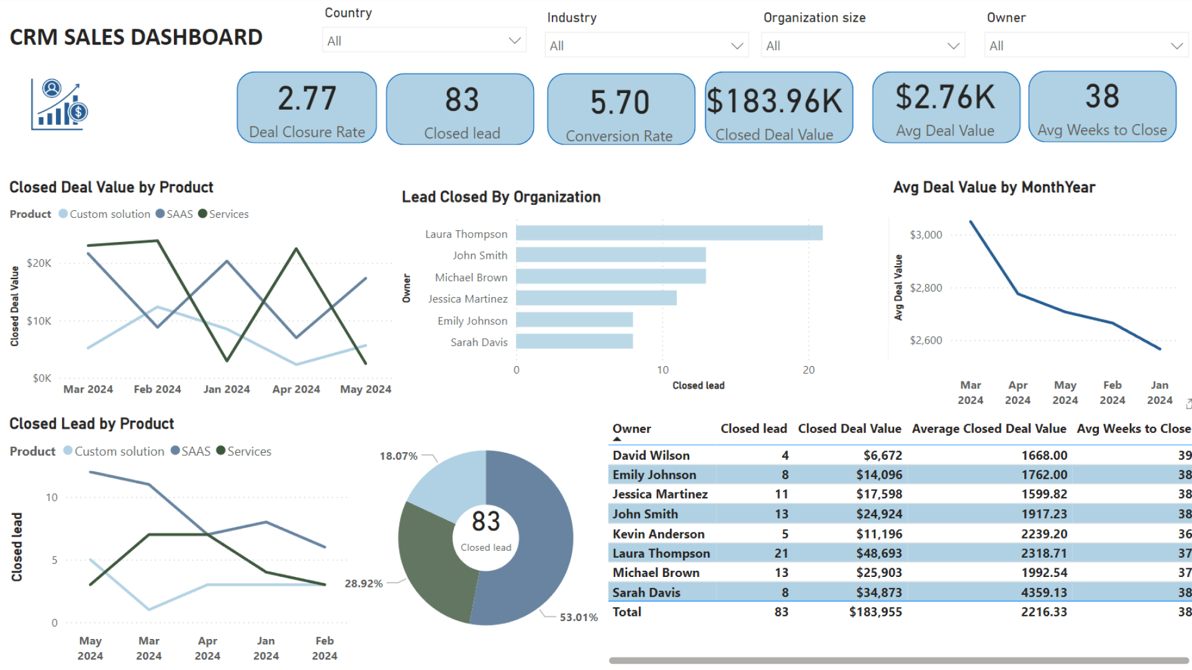Click the CRM sales dashboard logo icon
Screen dimensions: 1192x670
tap(60, 104)
